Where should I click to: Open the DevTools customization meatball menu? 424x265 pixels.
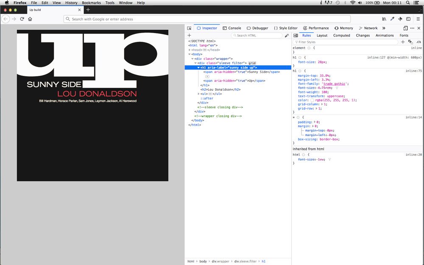[412, 28]
